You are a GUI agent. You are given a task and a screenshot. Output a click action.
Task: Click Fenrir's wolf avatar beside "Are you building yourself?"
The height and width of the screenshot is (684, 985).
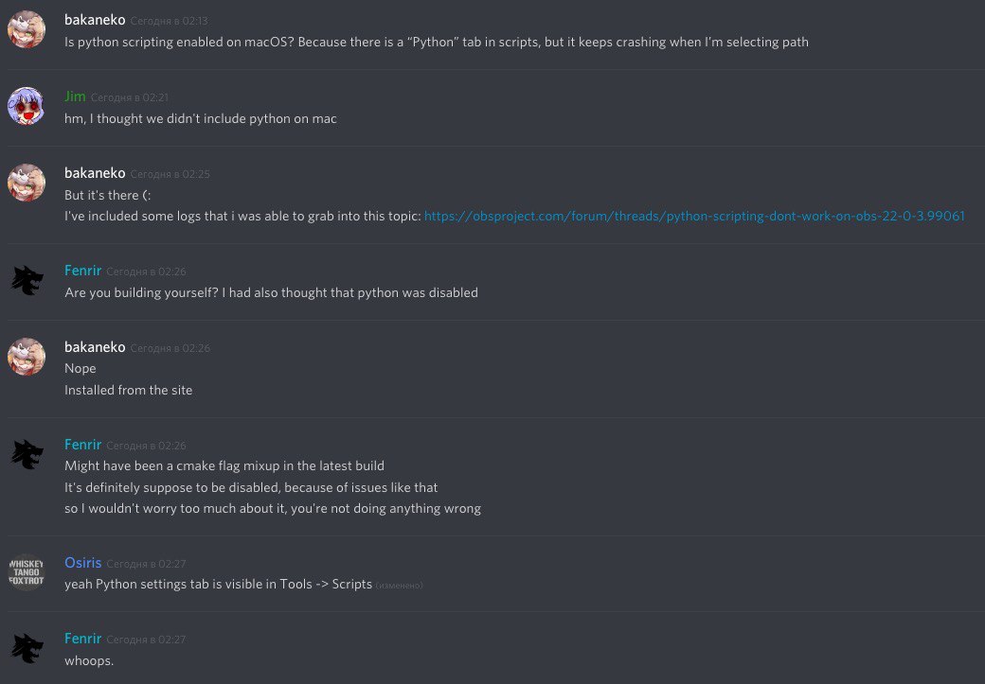coord(27,281)
